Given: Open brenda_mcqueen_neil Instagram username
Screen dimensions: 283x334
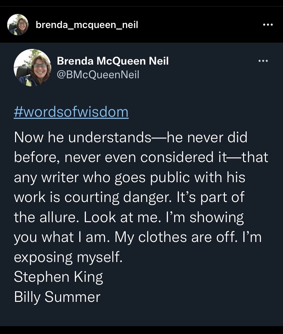Looking at the screenshot, I should click(87, 25).
